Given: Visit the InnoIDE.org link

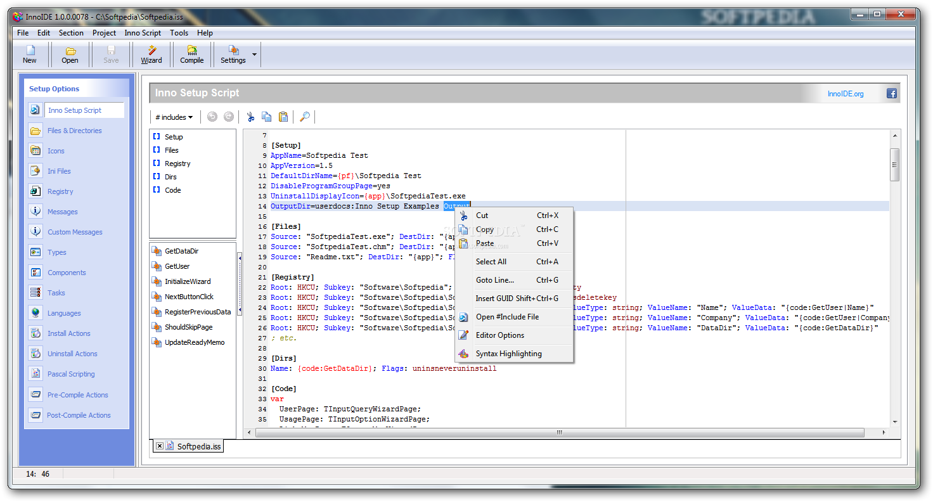Looking at the screenshot, I should pyautogui.click(x=846, y=94).
